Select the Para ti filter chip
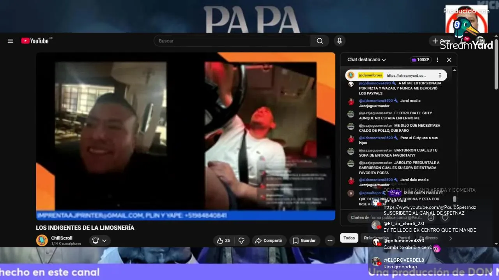 click(404, 238)
